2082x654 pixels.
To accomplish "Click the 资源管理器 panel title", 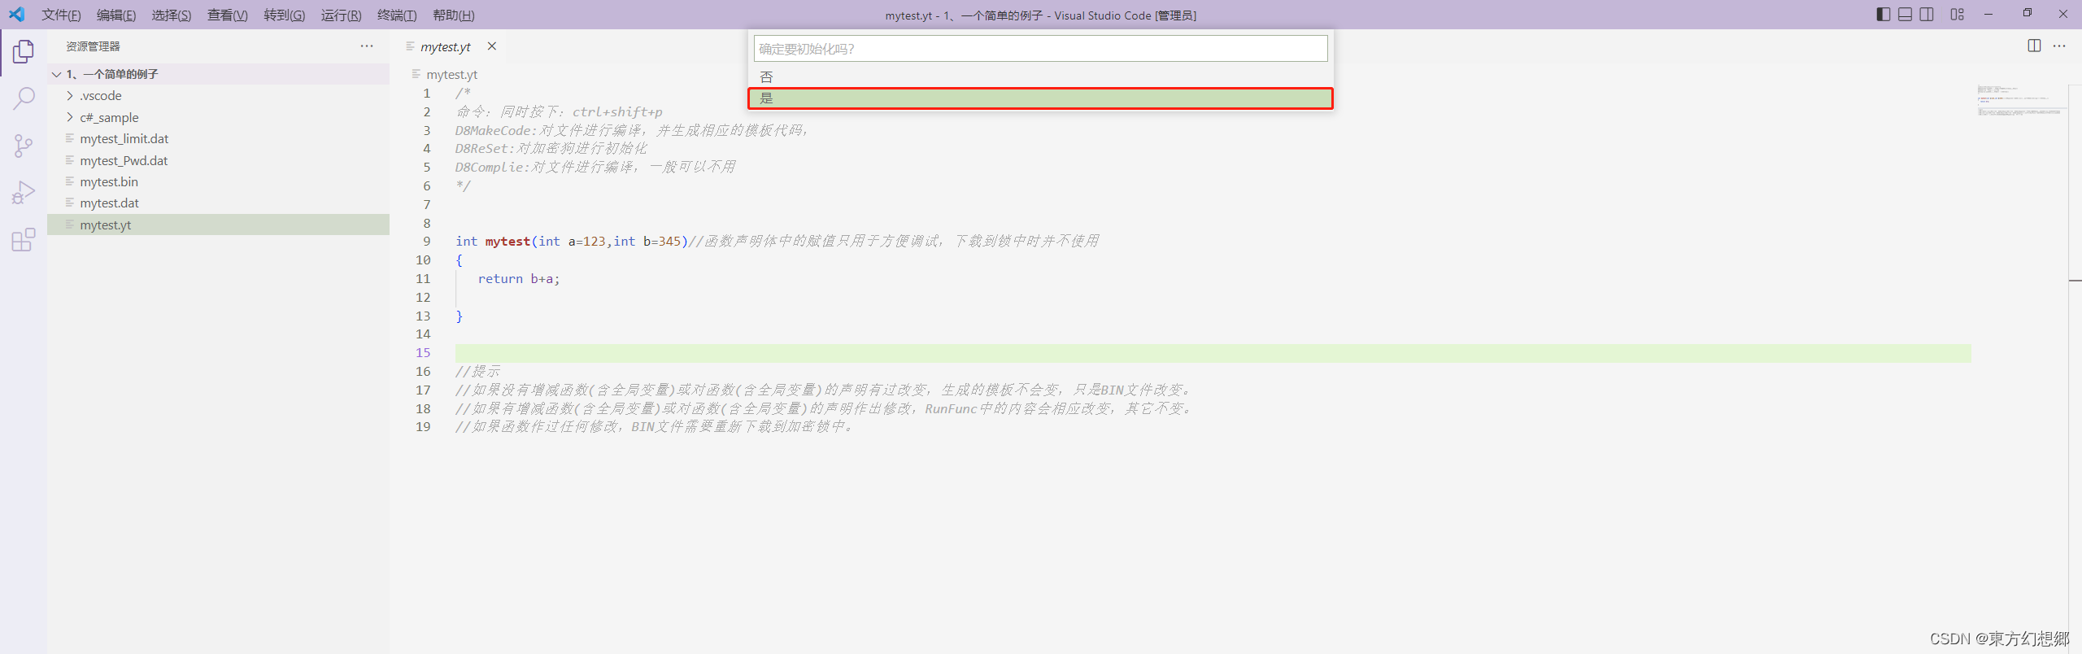I will click(93, 46).
